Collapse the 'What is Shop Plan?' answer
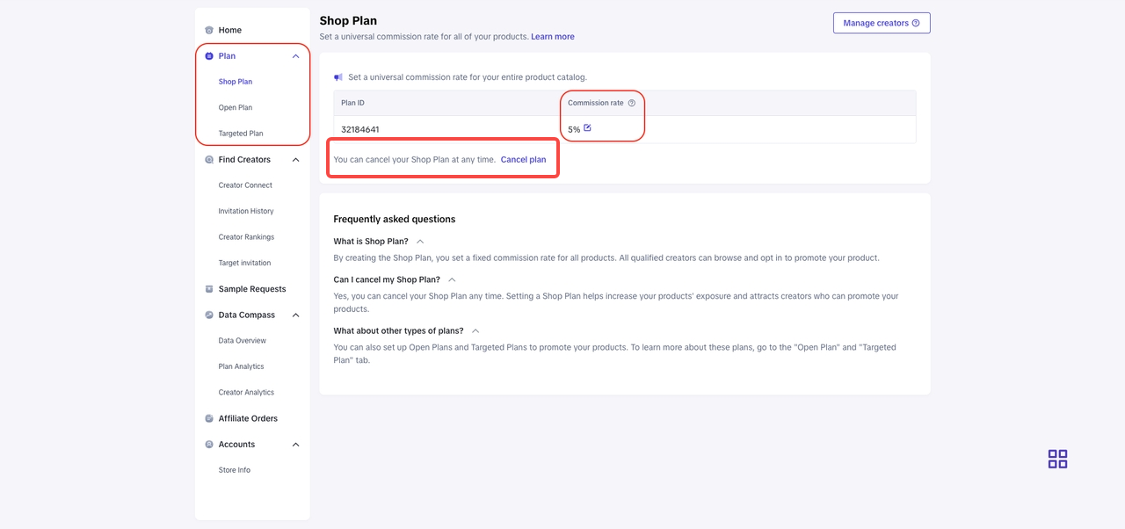Viewport: 1125px width, 529px height. point(420,242)
